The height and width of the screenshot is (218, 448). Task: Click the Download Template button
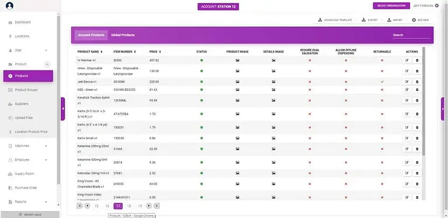click(335, 20)
